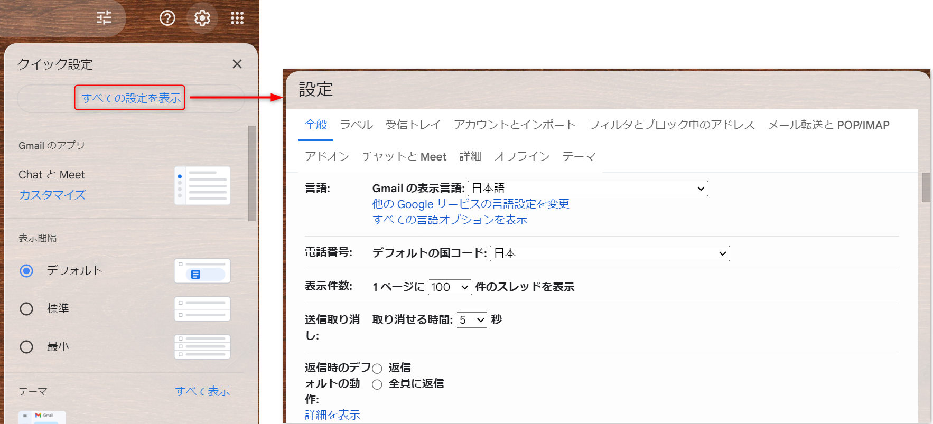This screenshot has height=424, width=933.
Task: Click すべての言語オプションを表示 link
Action: pos(450,220)
